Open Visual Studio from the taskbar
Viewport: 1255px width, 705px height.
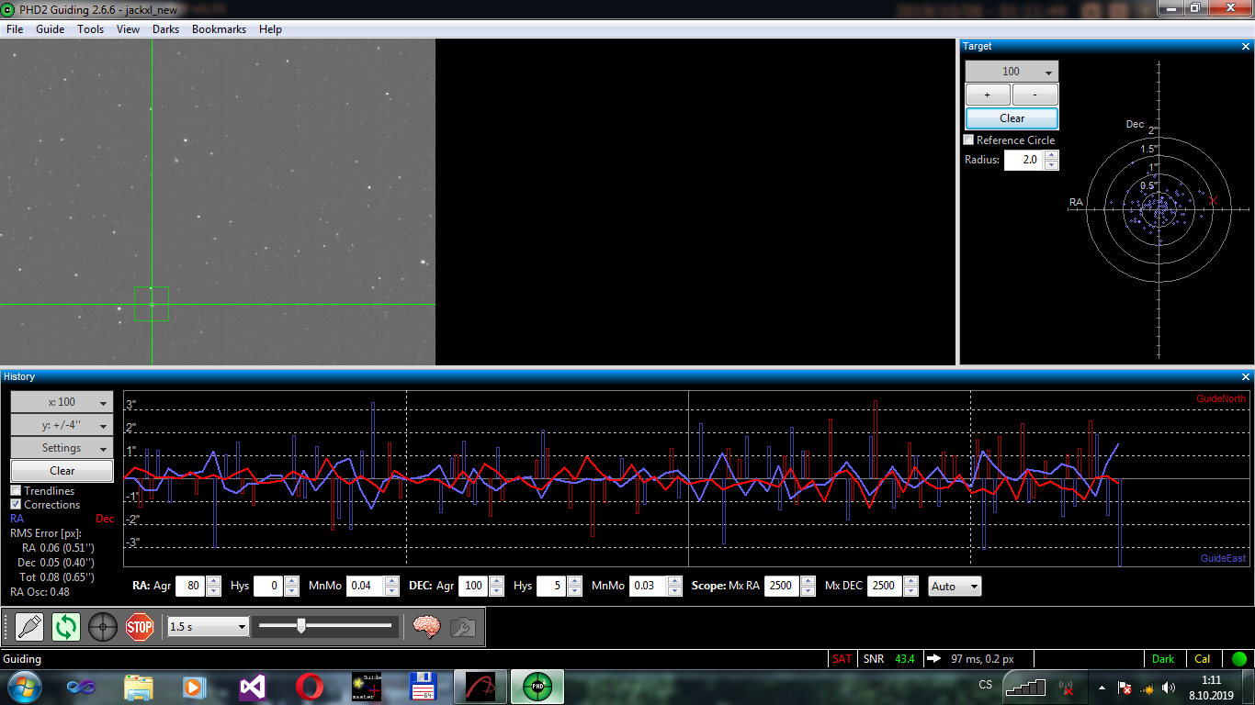252,687
